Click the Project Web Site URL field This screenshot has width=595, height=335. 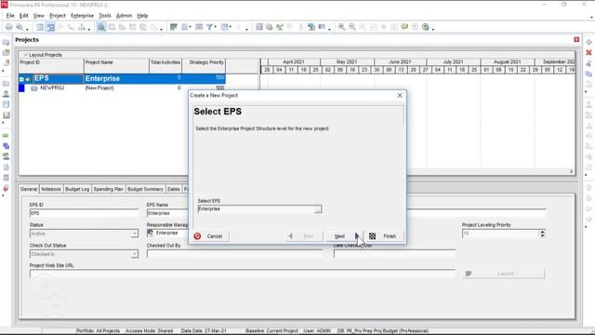pos(243,274)
